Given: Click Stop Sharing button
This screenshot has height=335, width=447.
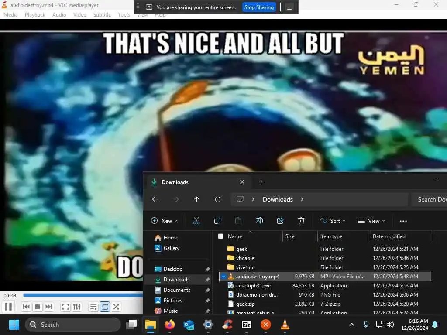Looking at the screenshot, I should pyautogui.click(x=259, y=7).
